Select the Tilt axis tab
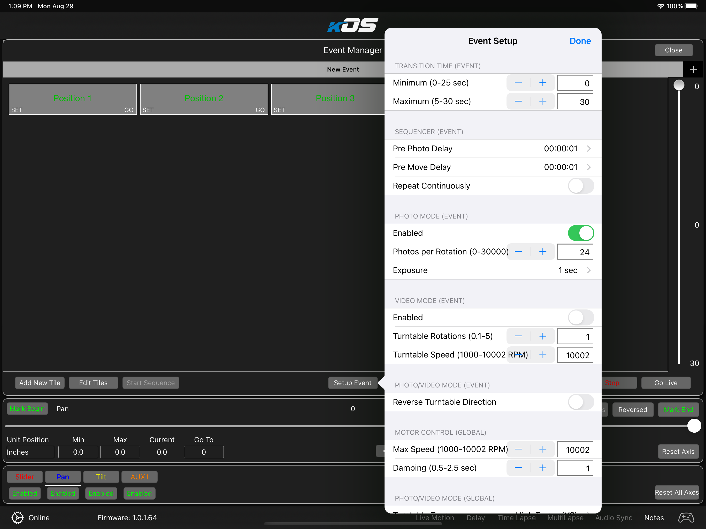706x529 pixels. click(x=101, y=477)
